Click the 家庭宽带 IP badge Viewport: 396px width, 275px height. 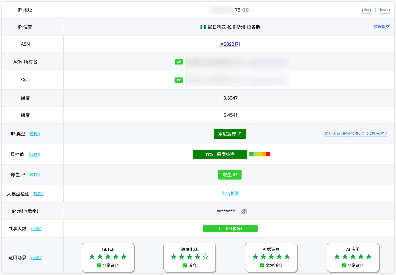coord(230,134)
